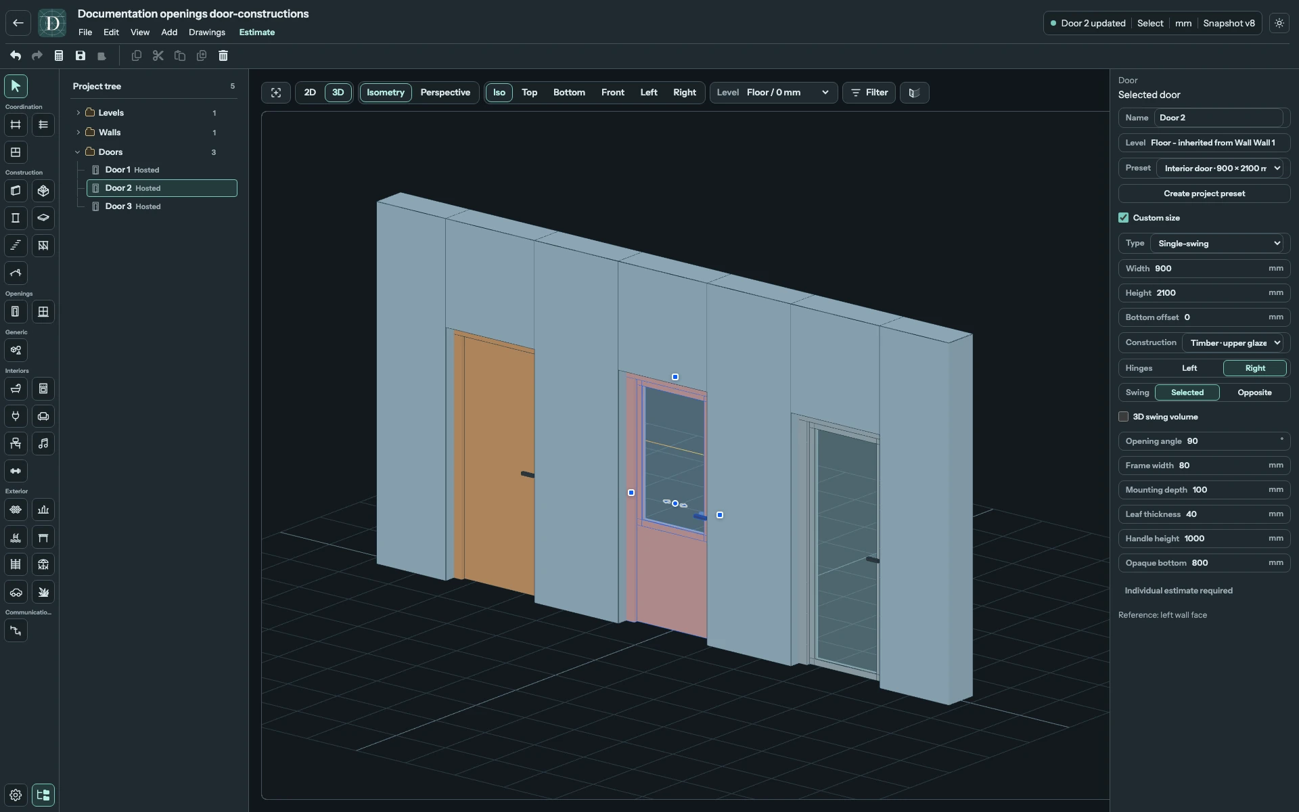Screen dimensions: 1299x812
Task: Select Door 3 in project tree
Action: [x=162, y=206]
